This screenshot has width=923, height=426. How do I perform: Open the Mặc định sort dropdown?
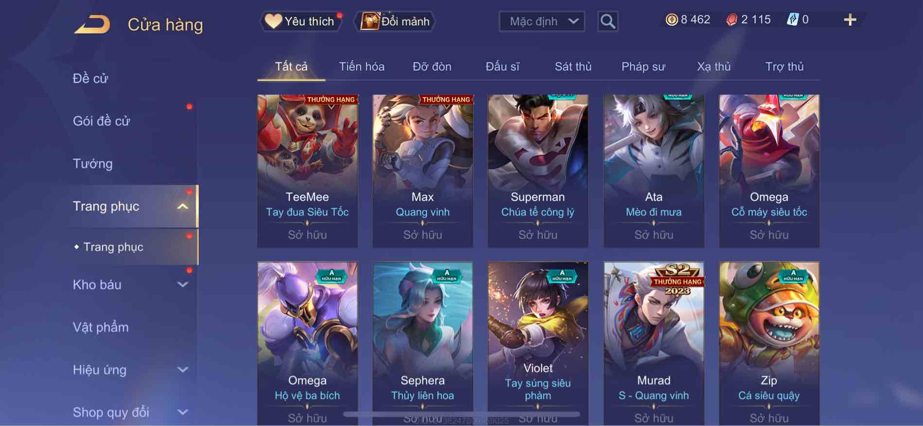click(x=541, y=21)
